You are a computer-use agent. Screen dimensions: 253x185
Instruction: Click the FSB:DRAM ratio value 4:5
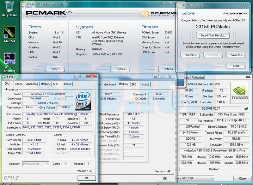133,119
